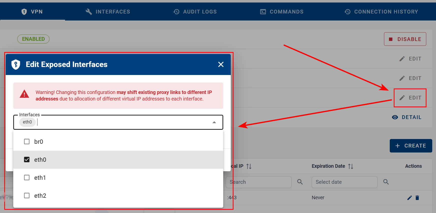Click the search magnifier next to Select date

pos(386,182)
